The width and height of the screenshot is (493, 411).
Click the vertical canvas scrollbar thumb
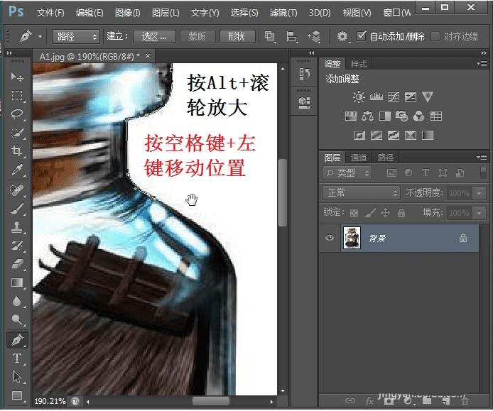click(x=282, y=192)
